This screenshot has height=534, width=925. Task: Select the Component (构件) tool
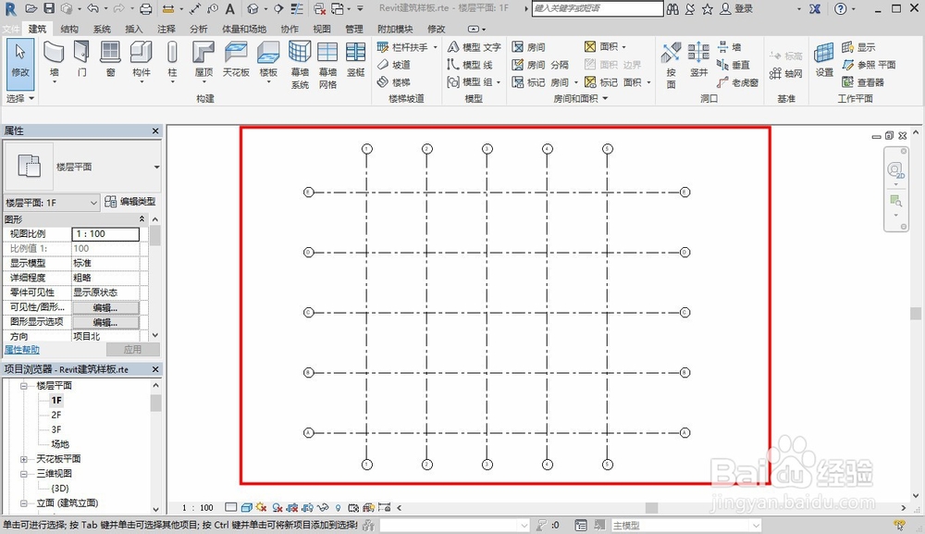[x=142, y=61]
